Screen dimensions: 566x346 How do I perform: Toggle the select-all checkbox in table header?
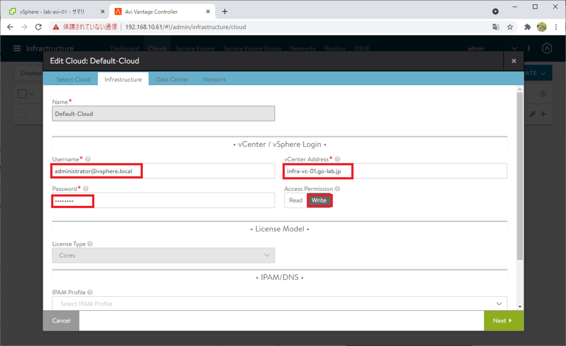click(x=22, y=94)
